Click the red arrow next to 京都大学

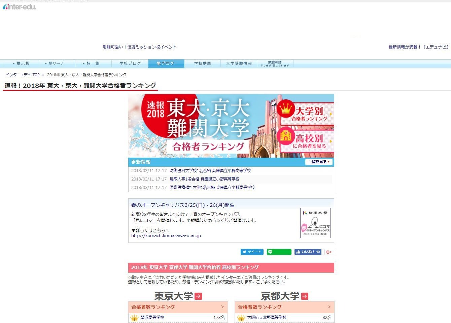click(x=305, y=296)
